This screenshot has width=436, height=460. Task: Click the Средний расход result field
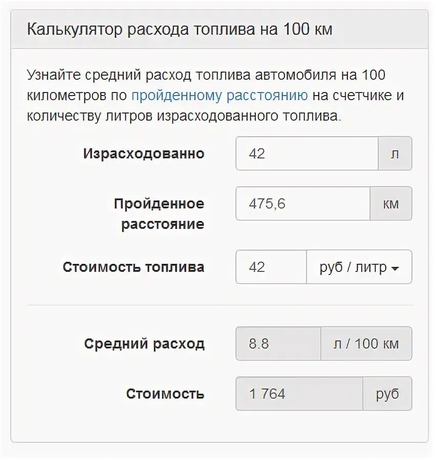[x=278, y=343]
